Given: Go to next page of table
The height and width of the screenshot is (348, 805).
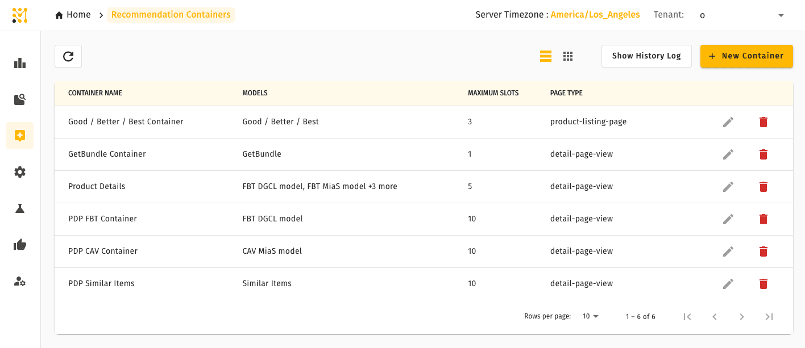Looking at the screenshot, I should tap(742, 317).
